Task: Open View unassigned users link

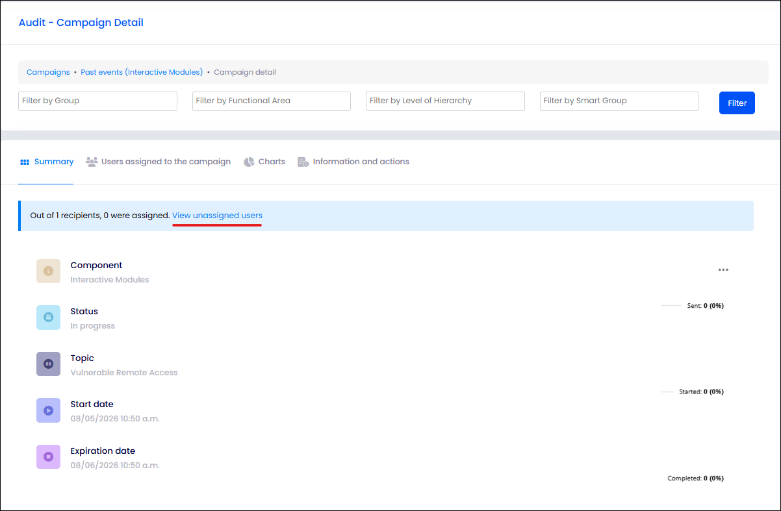Action: [x=217, y=215]
